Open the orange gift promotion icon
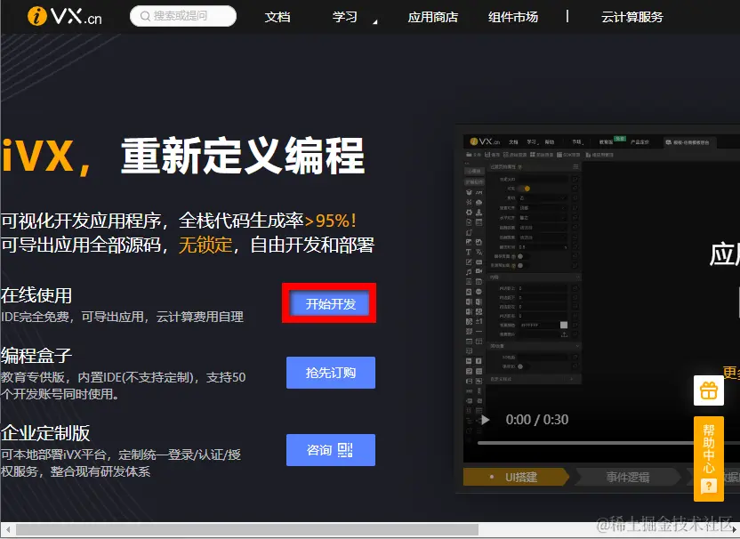Image resolution: width=740 pixels, height=539 pixels. pyautogui.click(x=709, y=390)
